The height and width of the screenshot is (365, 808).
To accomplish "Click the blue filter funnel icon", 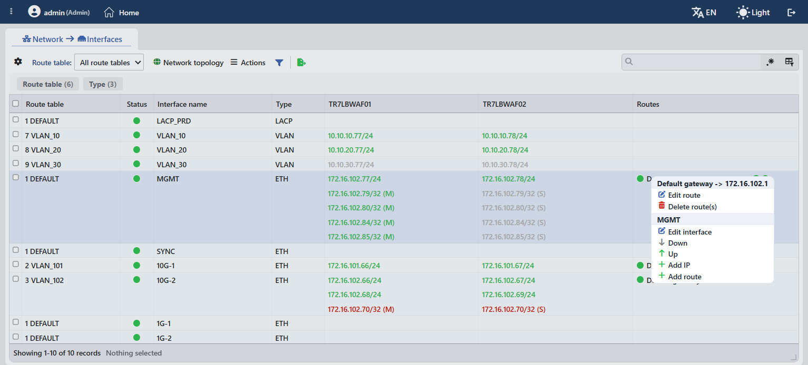I will point(279,63).
